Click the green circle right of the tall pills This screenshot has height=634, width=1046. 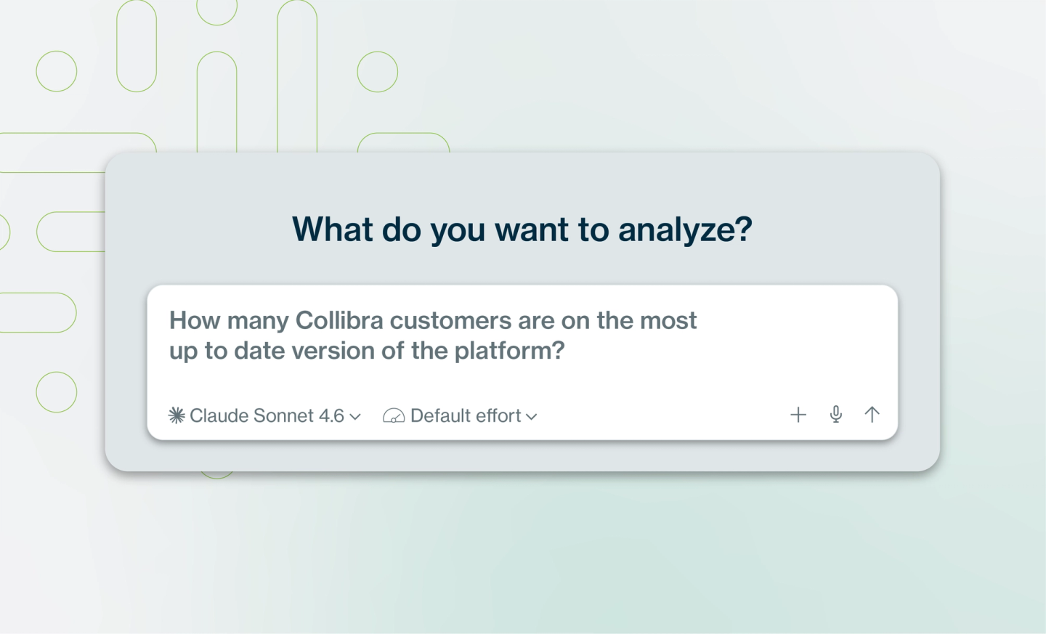pos(378,71)
